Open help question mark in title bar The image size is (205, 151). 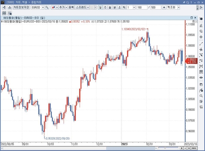(191, 2)
